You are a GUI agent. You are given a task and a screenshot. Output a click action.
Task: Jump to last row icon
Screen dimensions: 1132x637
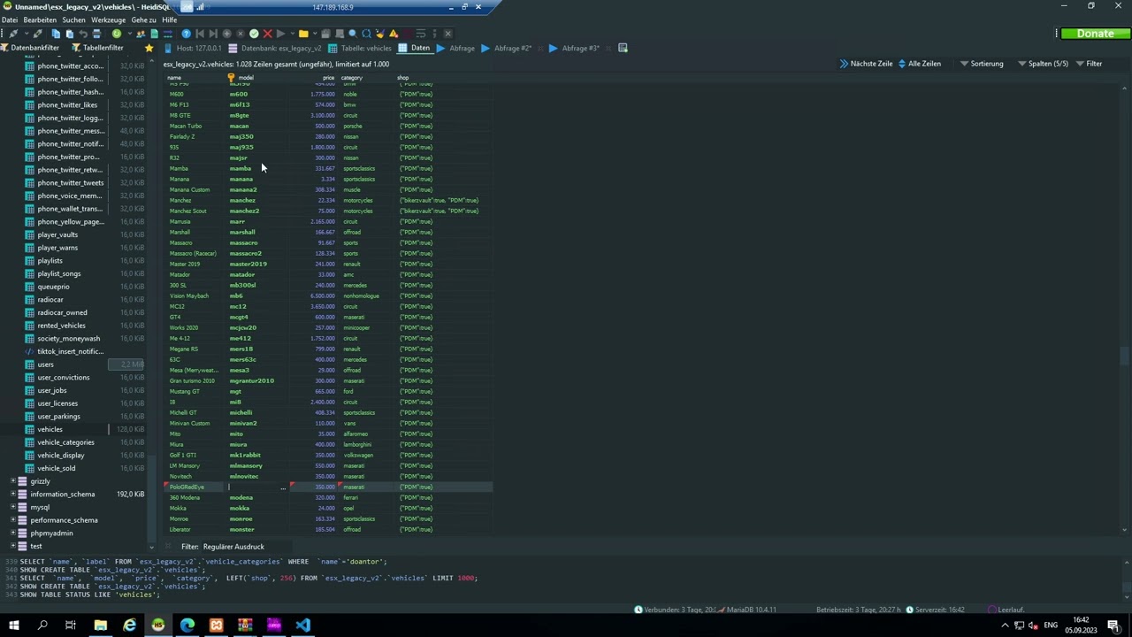click(213, 34)
